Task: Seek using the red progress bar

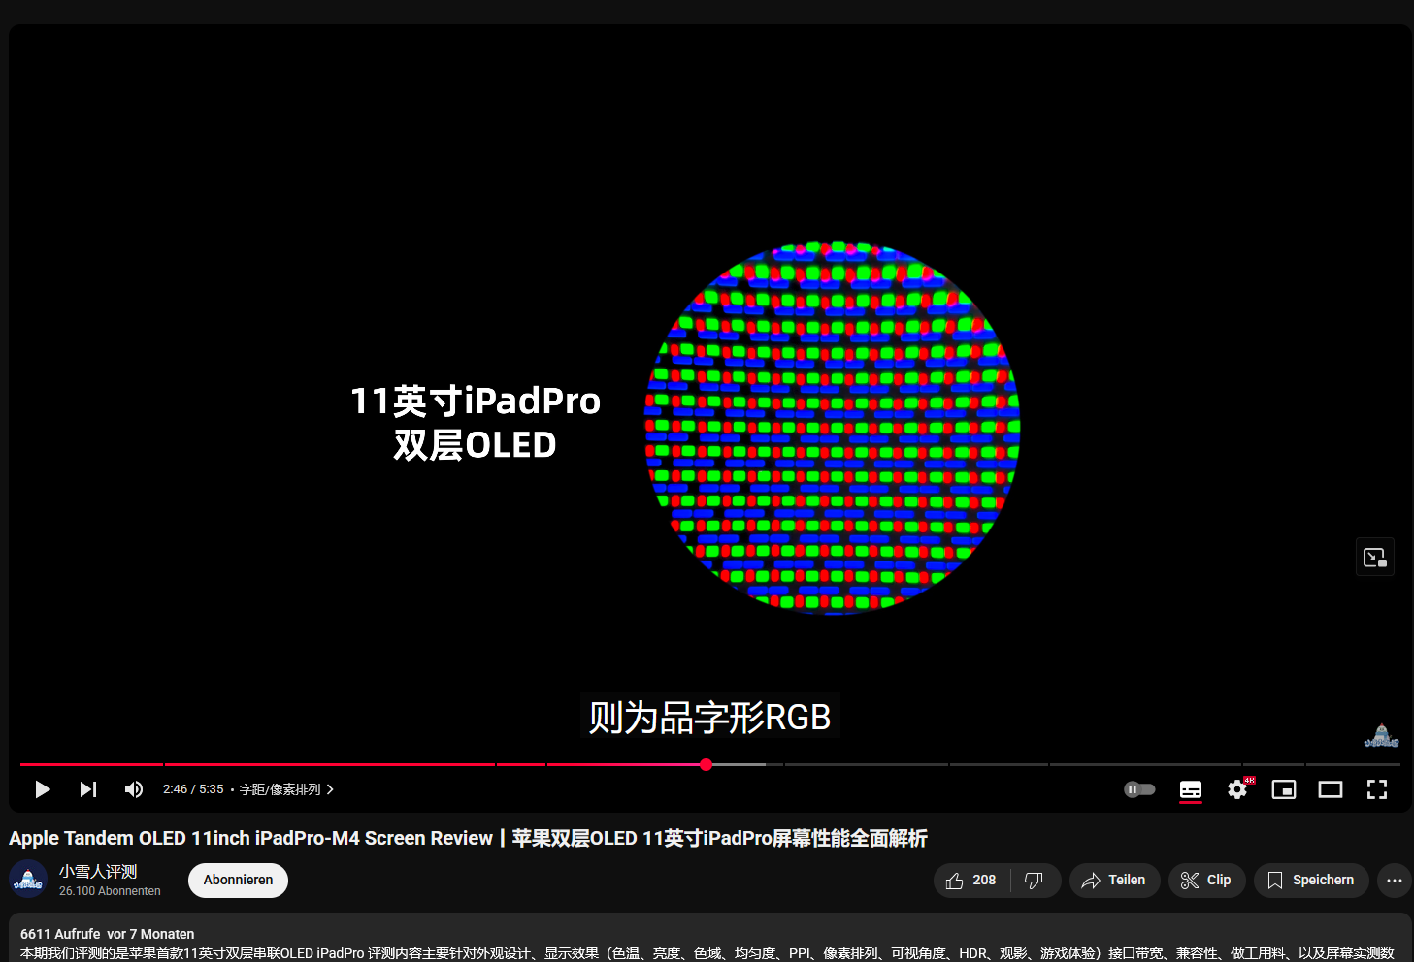Action: (x=706, y=764)
